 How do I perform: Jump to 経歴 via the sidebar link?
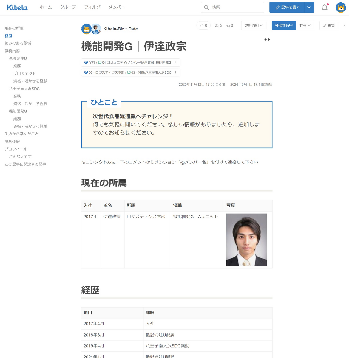8,36
